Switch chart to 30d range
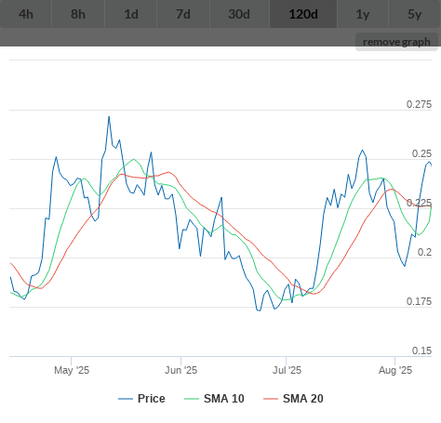Screen dimensions: 441x423 tap(239, 14)
